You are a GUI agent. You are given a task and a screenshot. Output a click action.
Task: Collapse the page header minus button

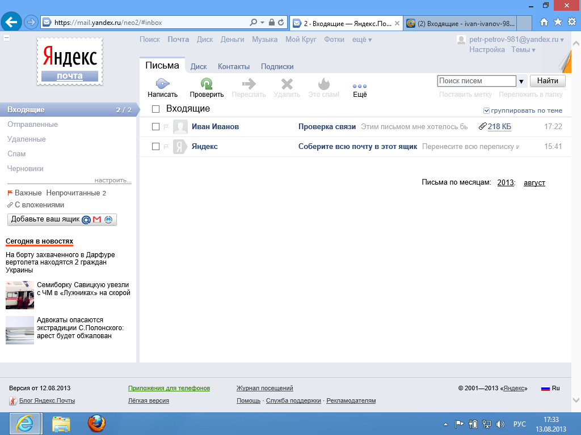6,38
